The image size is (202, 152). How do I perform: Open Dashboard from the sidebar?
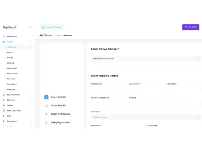(x=12, y=36)
